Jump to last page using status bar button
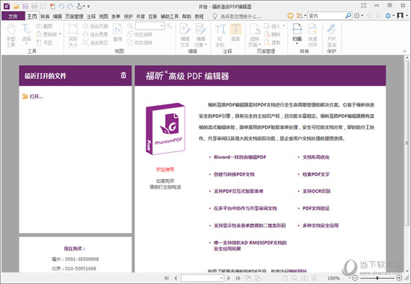Viewport: 411px width, 284px height. [x=238, y=278]
